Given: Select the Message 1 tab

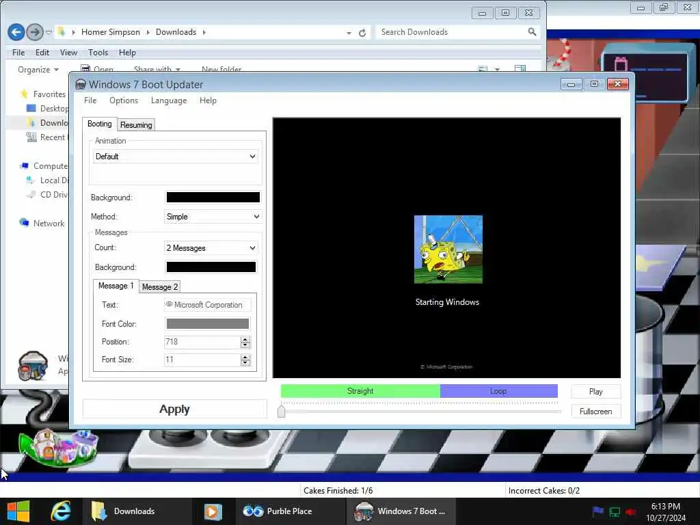Looking at the screenshot, I should (x=116, y=286).
